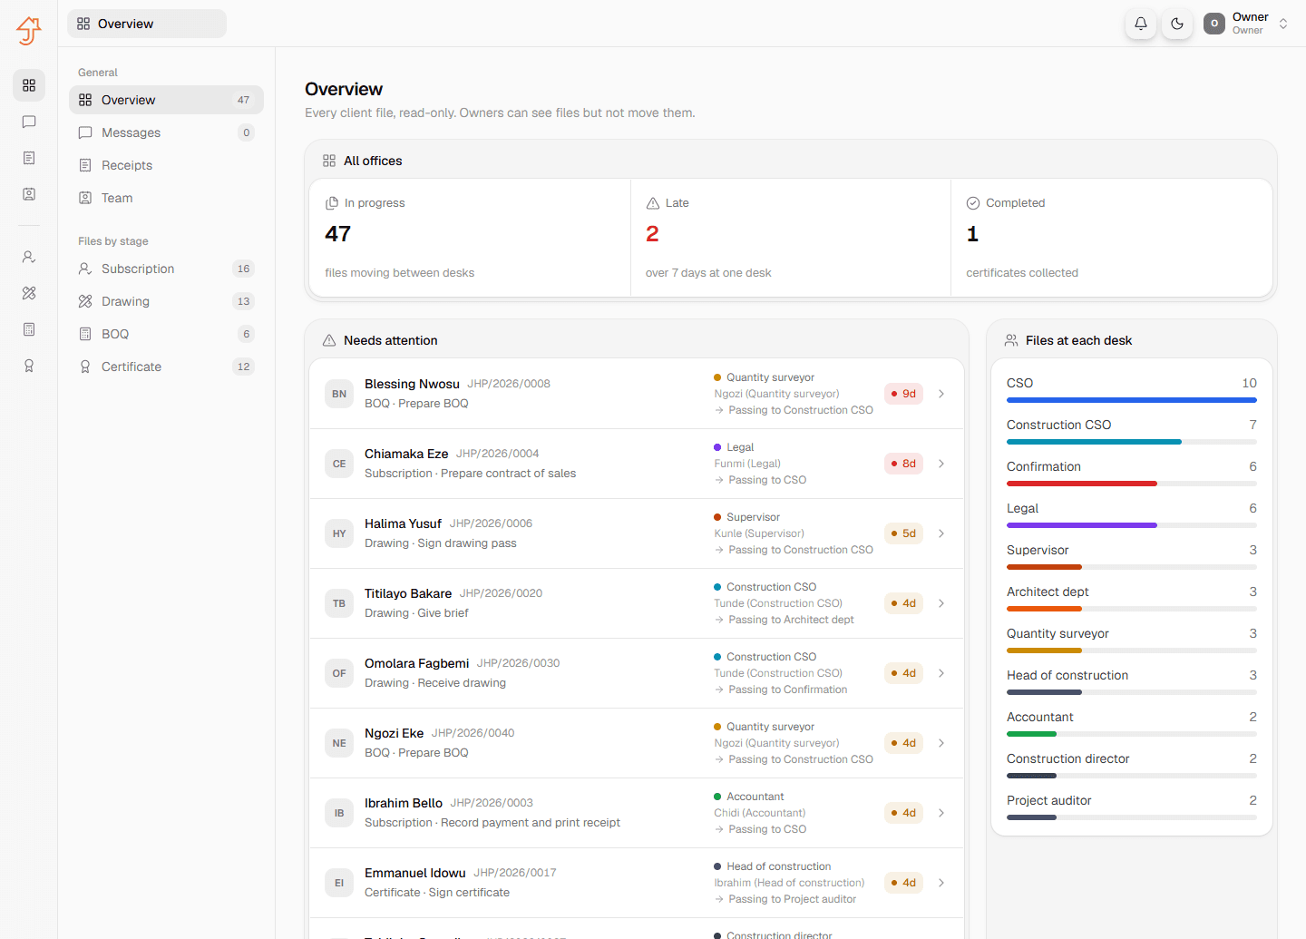Click the 5d badge on Halima Yusuf
Screen dimensions: 1306x939
tap(903, 533)
